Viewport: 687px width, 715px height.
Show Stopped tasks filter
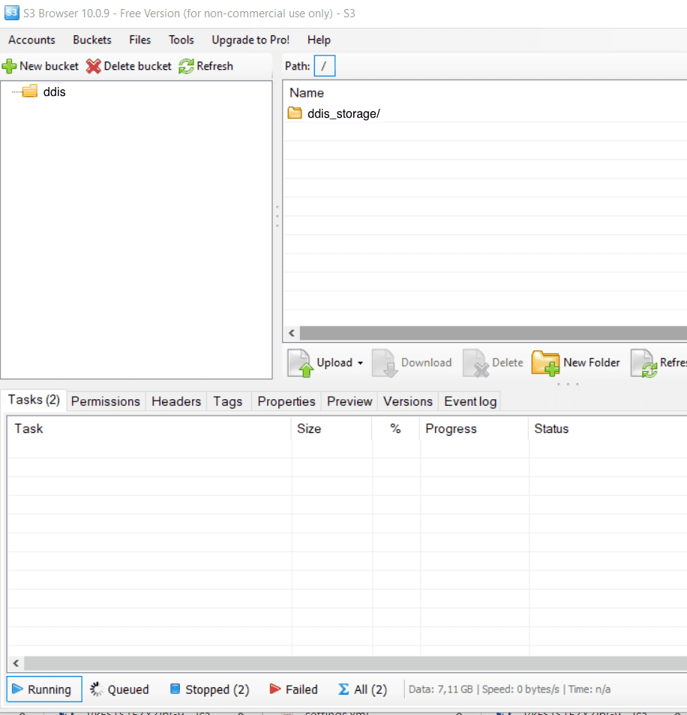[209, 689]
